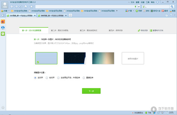Open the tab bar dropdown arrow
177x115 pixels.
pos(175,15)
